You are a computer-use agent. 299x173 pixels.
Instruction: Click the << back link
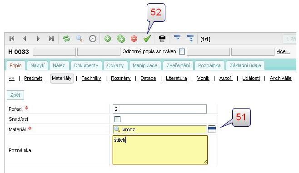[12, 78]
